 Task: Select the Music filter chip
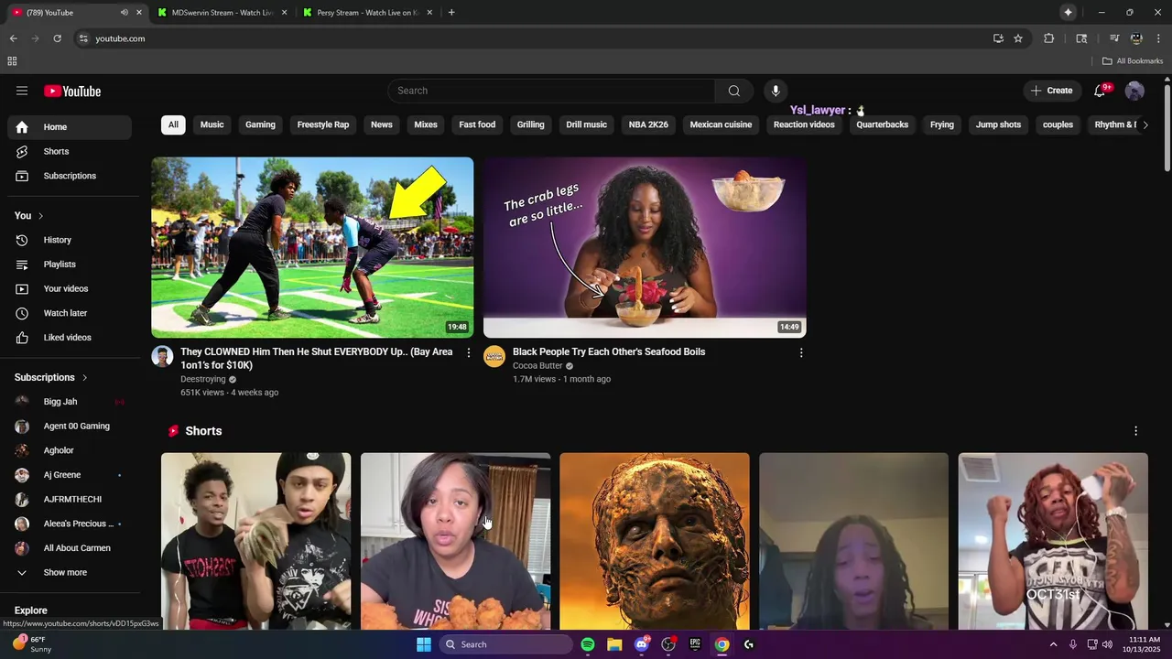(212, 124)
